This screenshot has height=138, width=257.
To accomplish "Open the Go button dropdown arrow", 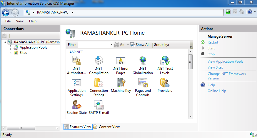I will [128, 45].
